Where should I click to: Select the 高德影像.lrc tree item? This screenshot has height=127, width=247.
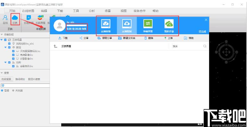click(26, 55)
